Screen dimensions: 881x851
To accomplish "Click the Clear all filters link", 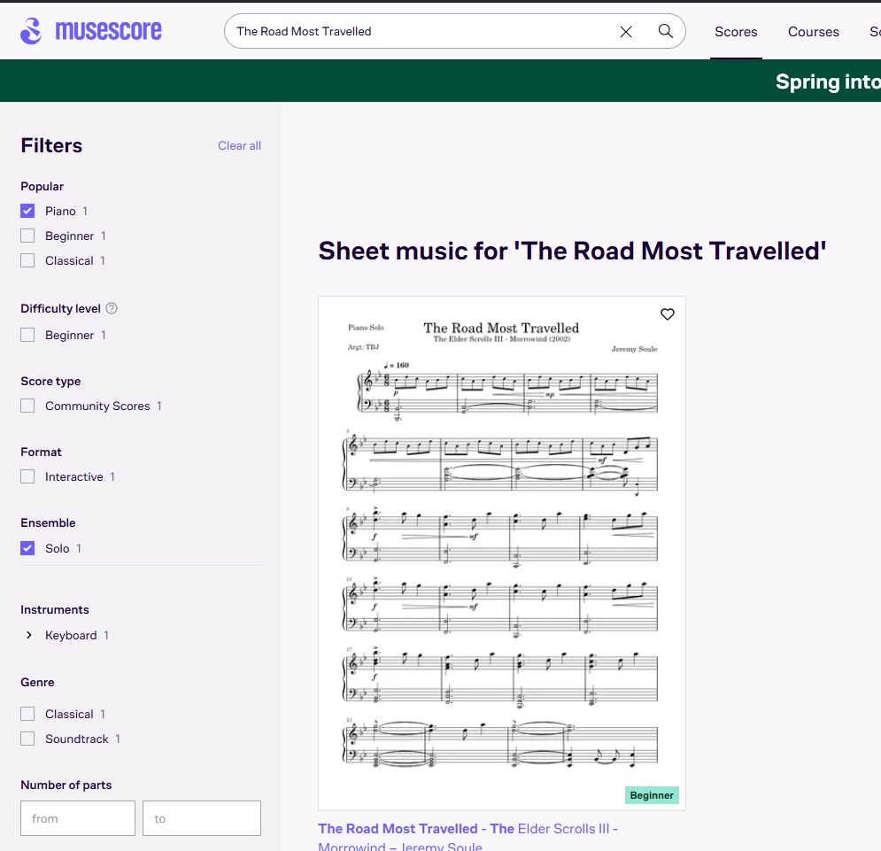I will (x=239, y=145).
